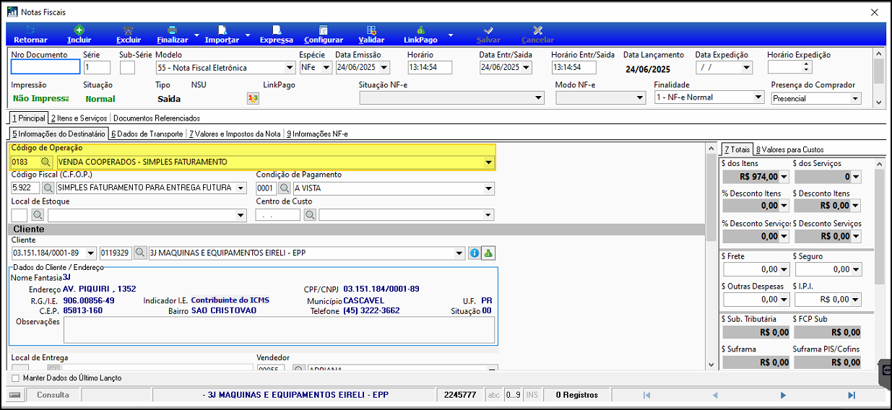Open the Configurar toolbar option
892x410 pixels.
click(324, 35)
